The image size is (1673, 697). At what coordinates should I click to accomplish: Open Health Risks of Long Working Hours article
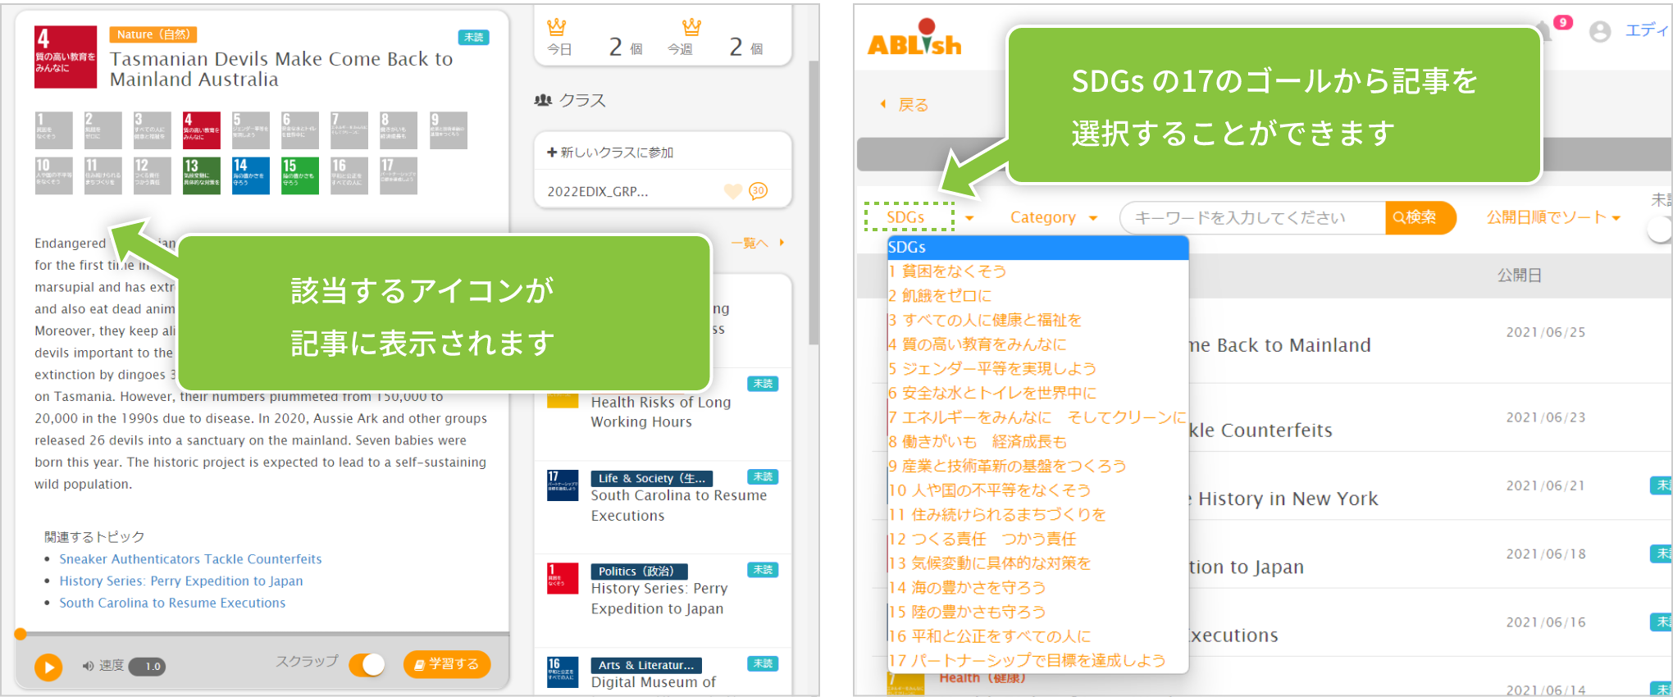[661, 412]
